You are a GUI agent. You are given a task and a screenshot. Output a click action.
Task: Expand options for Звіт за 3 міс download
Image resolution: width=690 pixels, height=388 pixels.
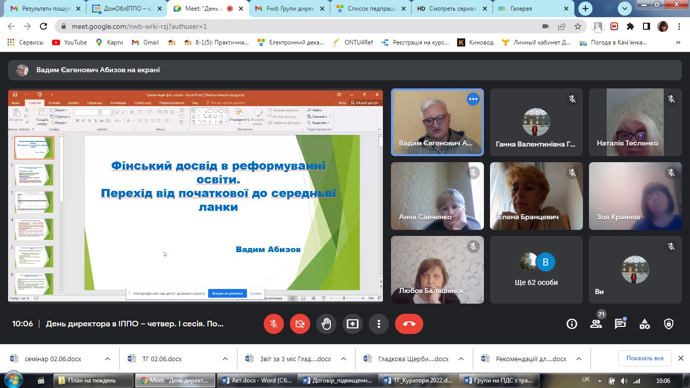343,359
